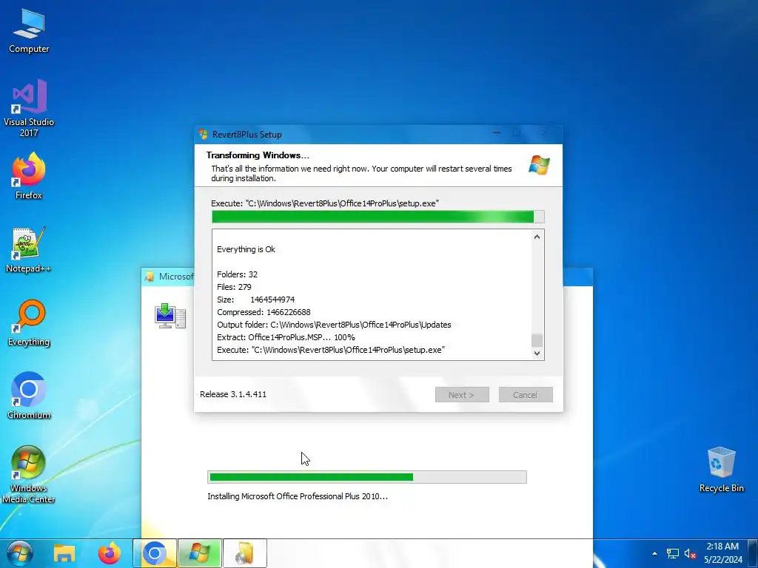This screenshot has height=568, width=758.
Task: Click the 'Folders: 32' log line
Action: tap(238, 274)
